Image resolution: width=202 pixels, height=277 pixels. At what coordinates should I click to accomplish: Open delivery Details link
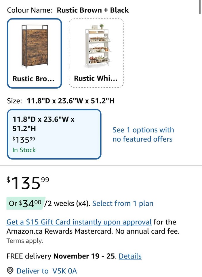click(x=130, y=256)
